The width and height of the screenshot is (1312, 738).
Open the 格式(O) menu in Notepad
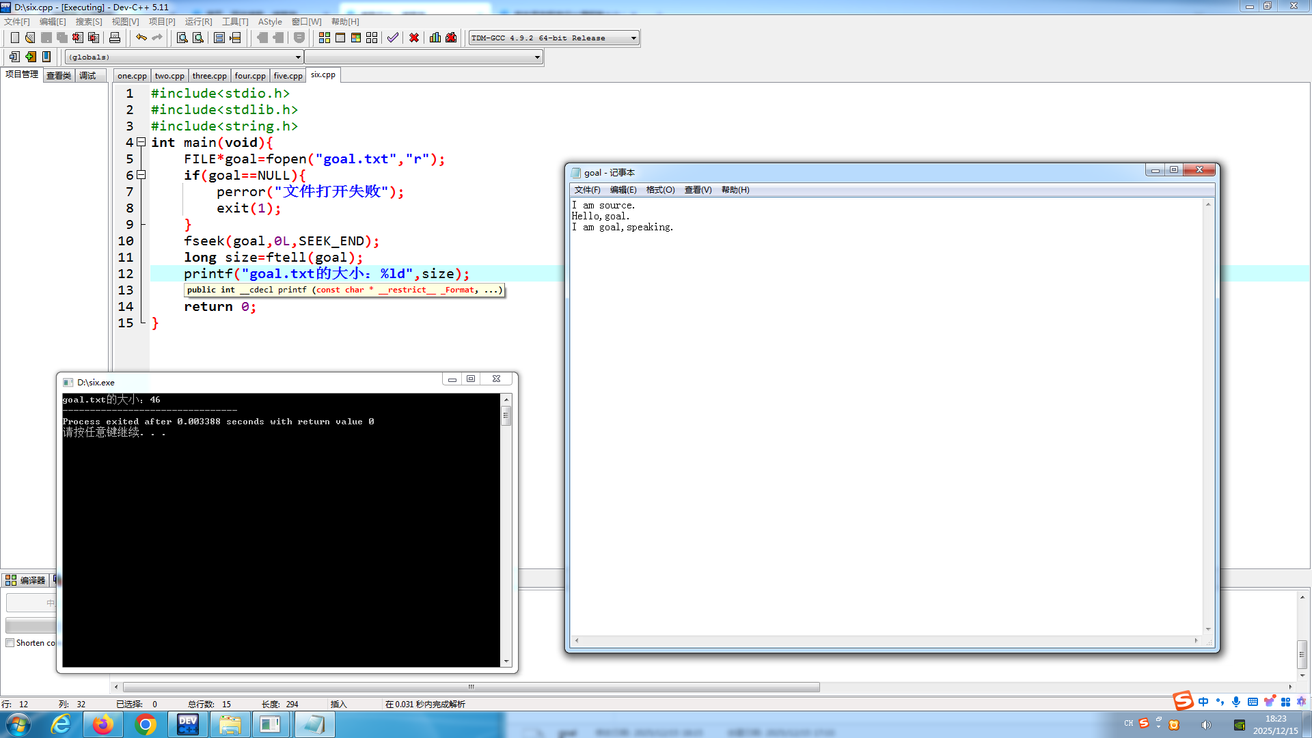660,190
